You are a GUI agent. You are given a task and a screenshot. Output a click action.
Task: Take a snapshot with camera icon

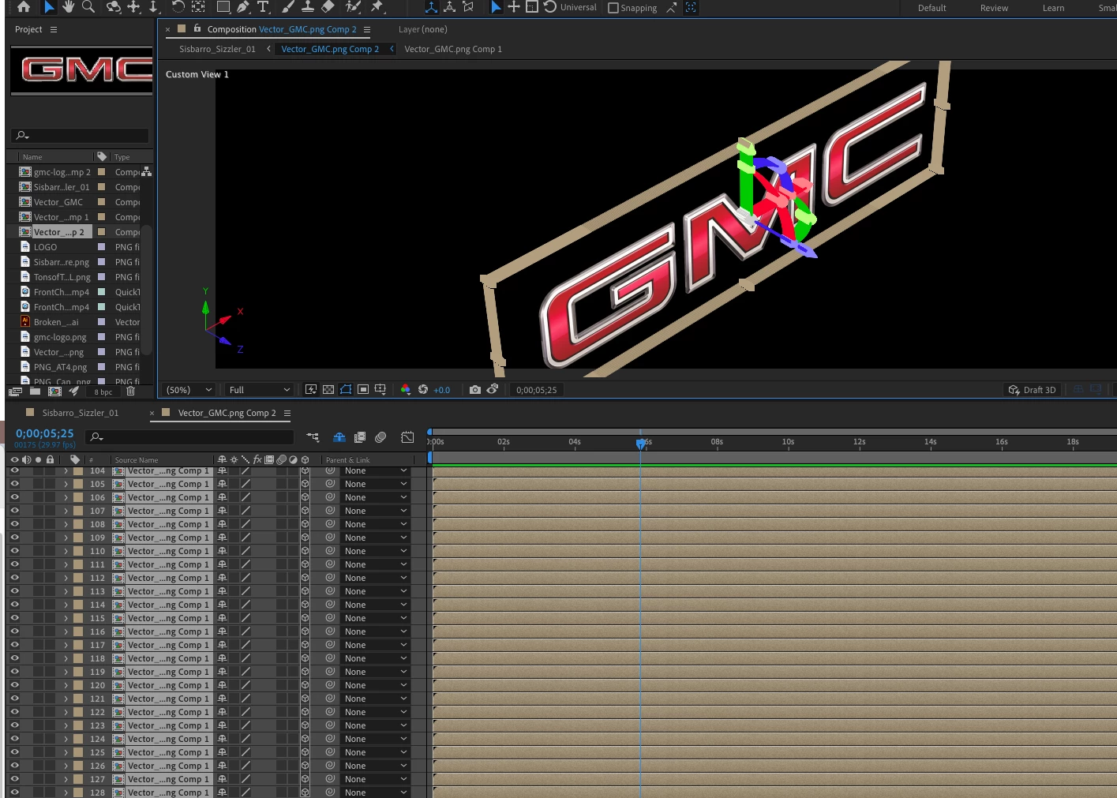[x=474, y=390]
